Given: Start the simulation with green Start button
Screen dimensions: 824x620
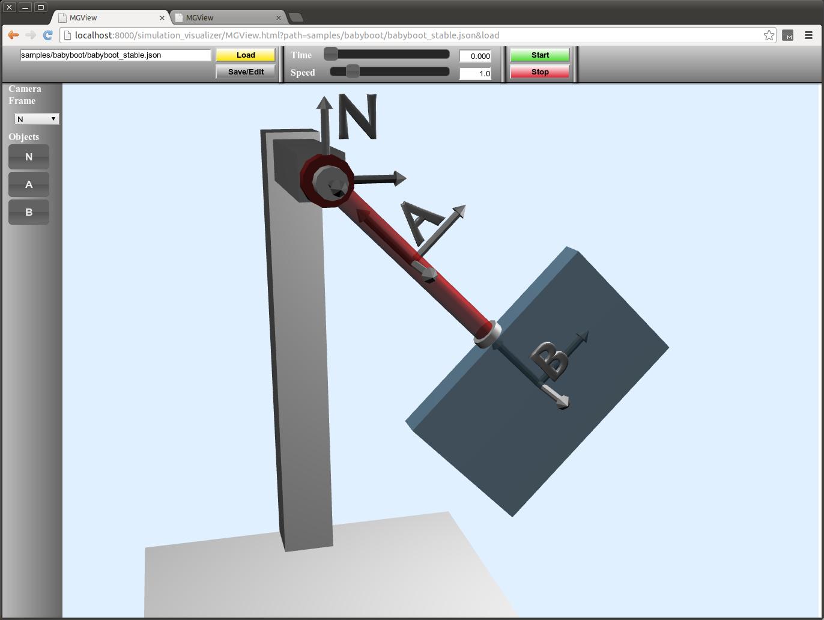Looking at the screenshot, I should (540, 55).
